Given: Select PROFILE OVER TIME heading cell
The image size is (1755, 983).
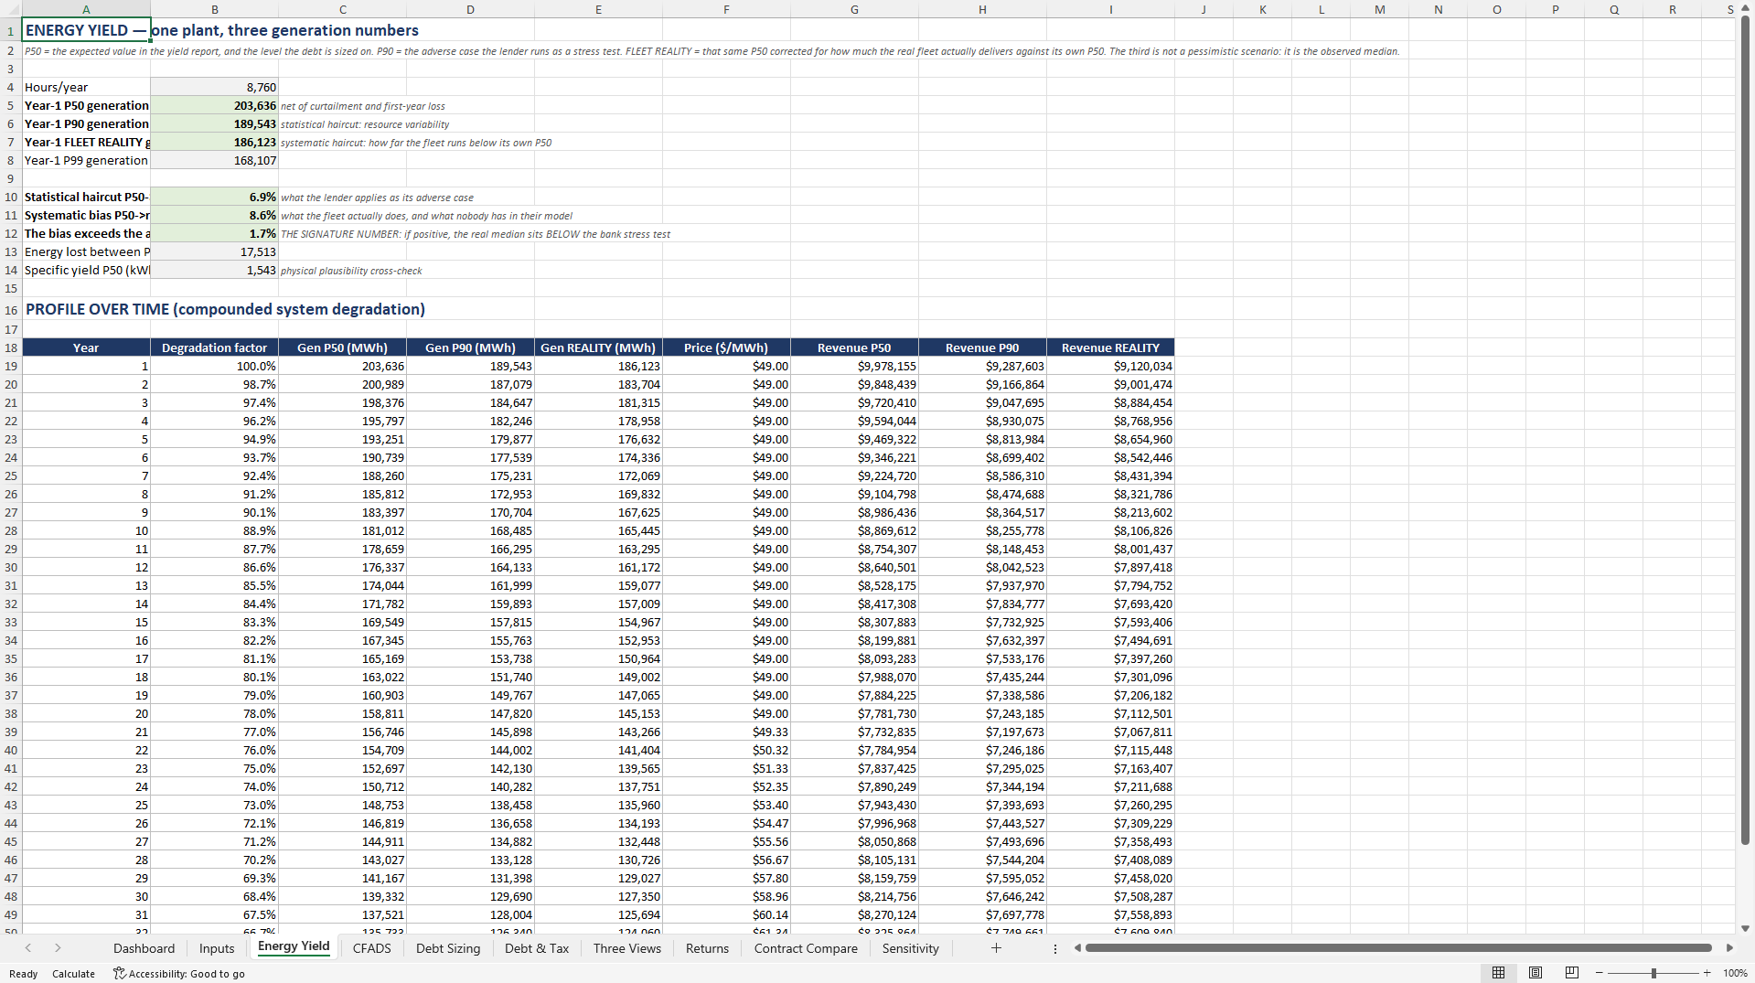Looking at the screenshot, I should [x=86, y=309].
